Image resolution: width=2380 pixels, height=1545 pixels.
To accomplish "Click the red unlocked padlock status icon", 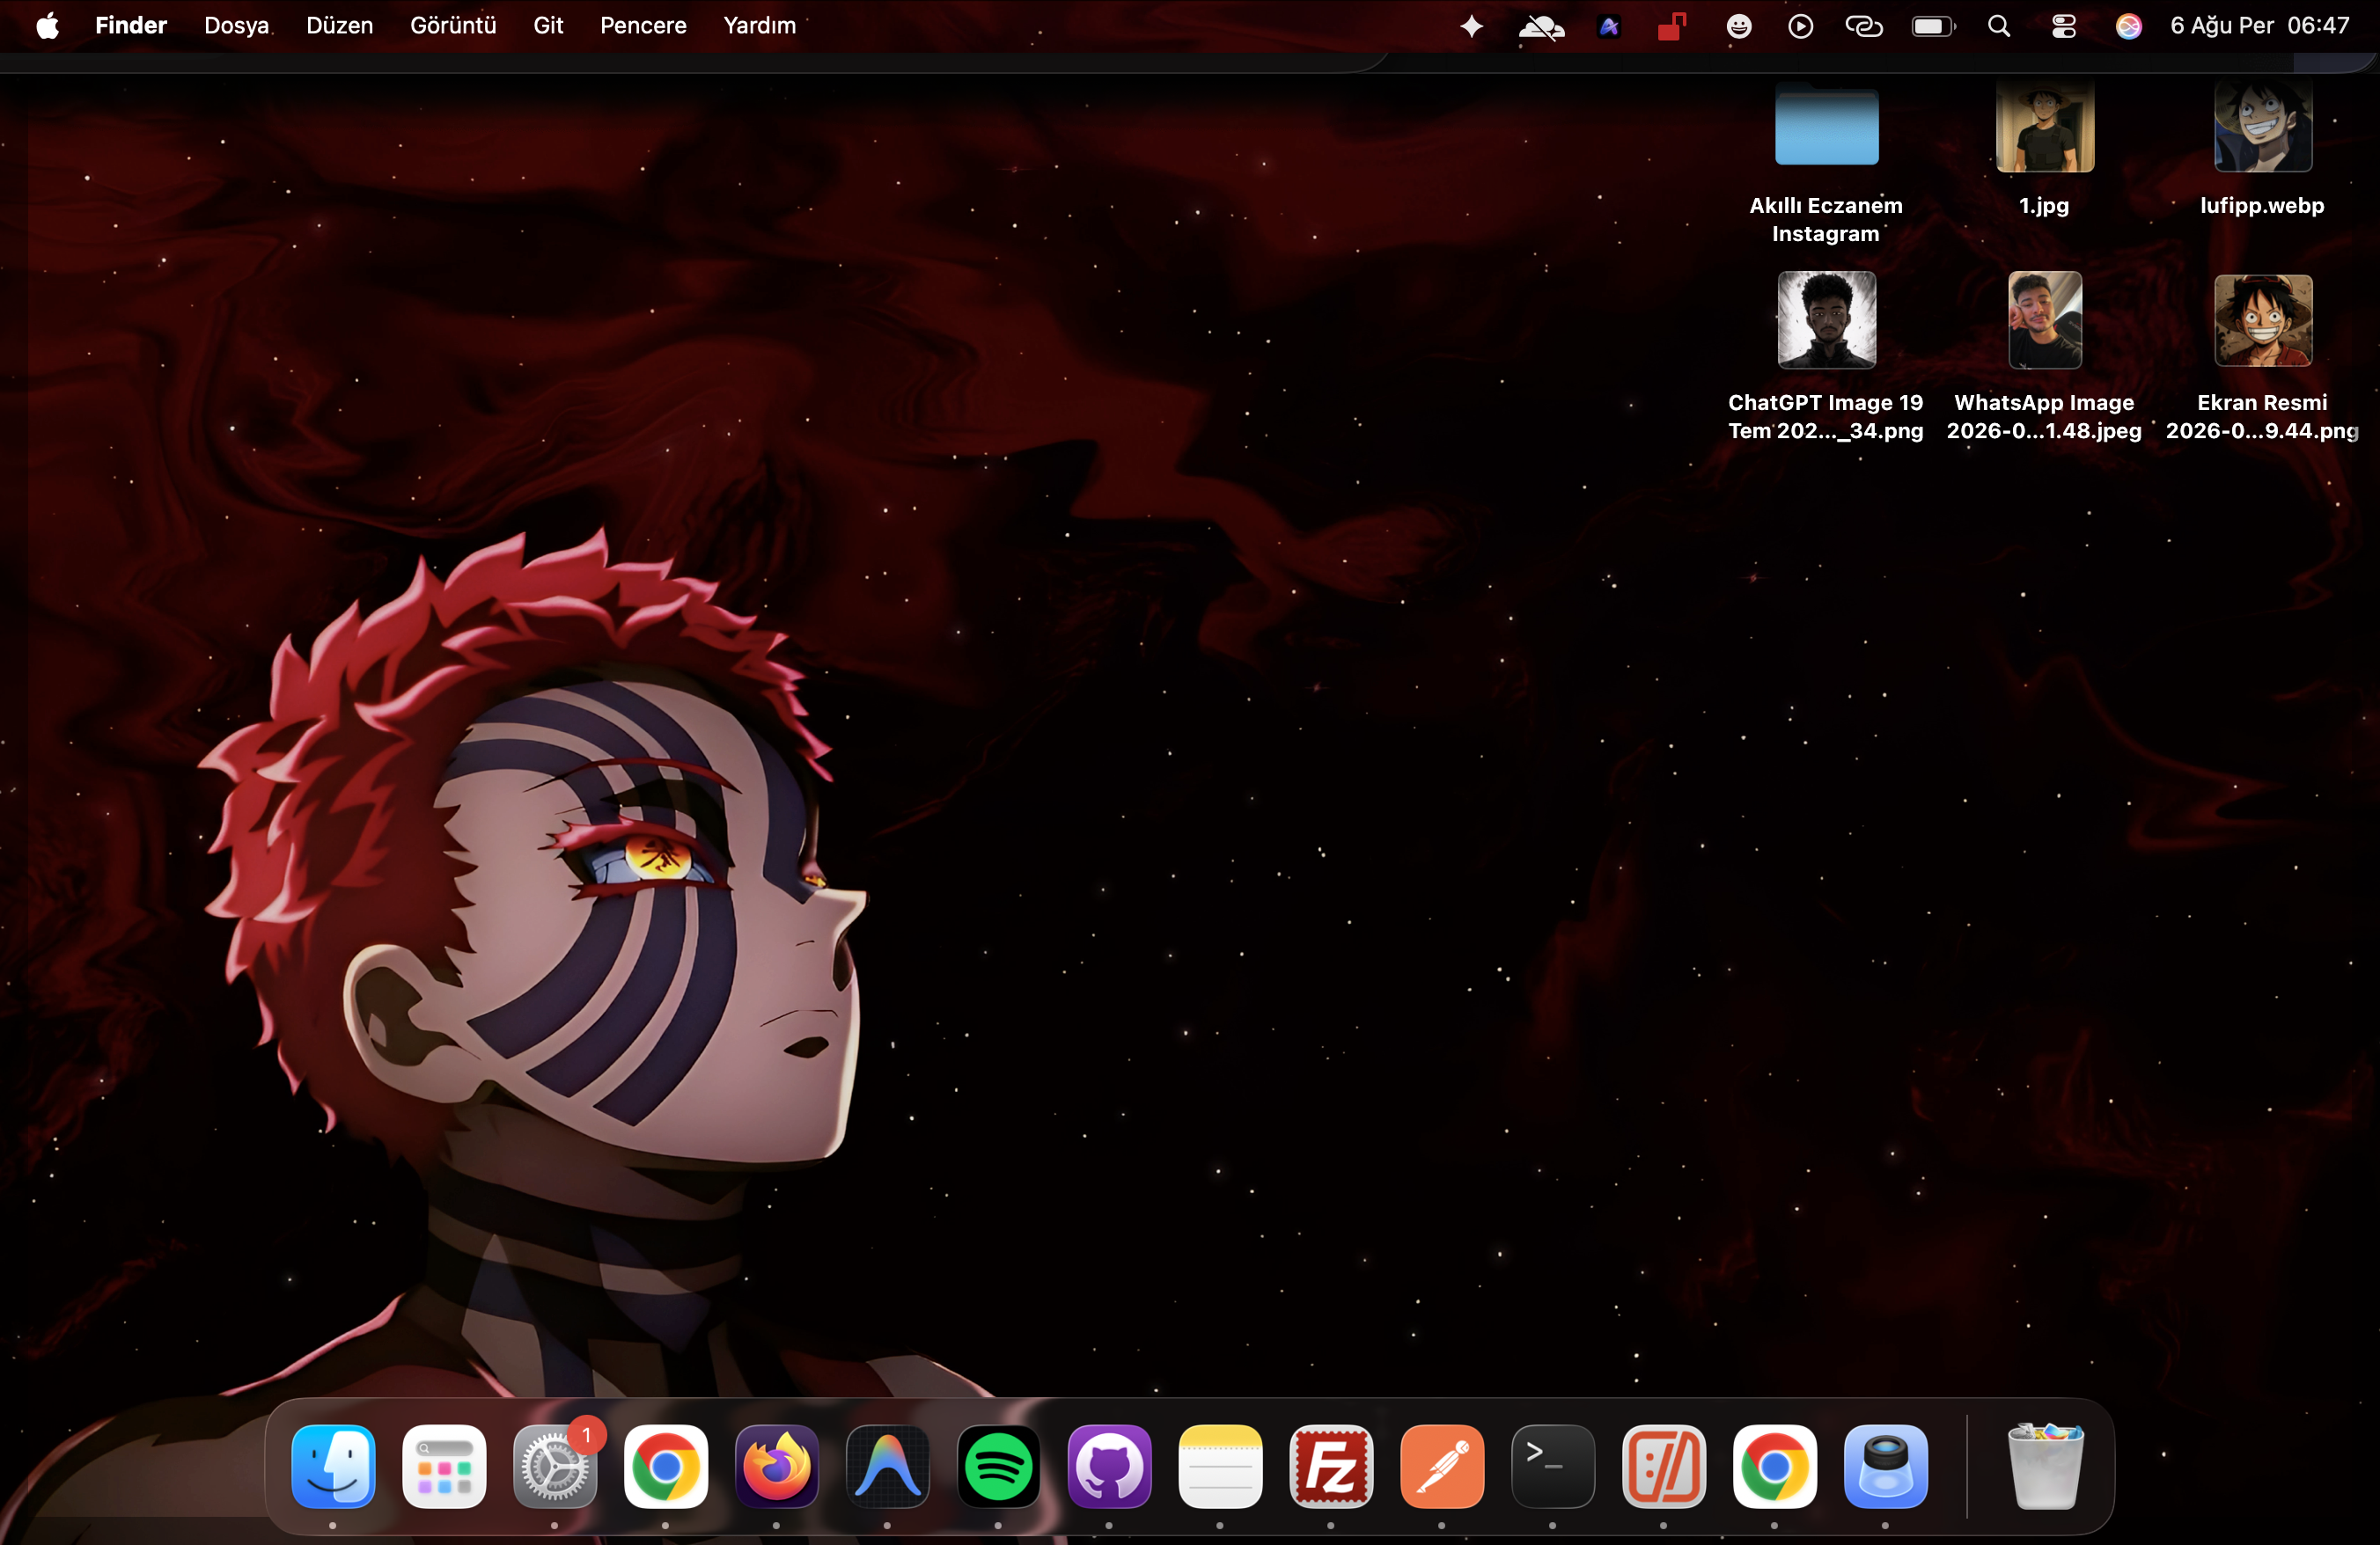I will 1672,26.
